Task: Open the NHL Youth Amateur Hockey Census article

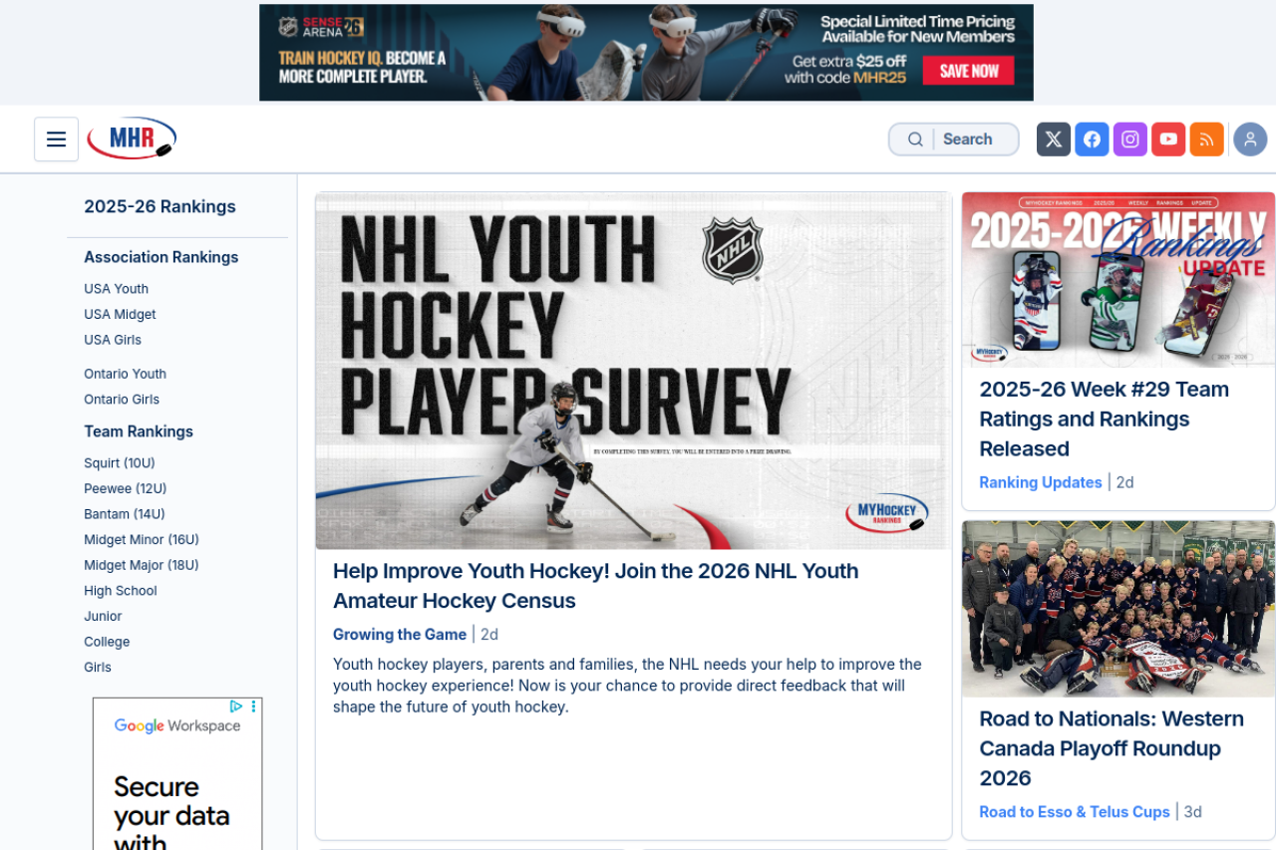Action: [594, 586]
